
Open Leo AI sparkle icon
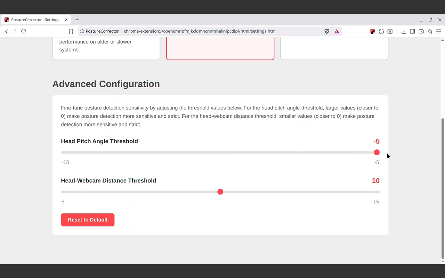point(430,31)
